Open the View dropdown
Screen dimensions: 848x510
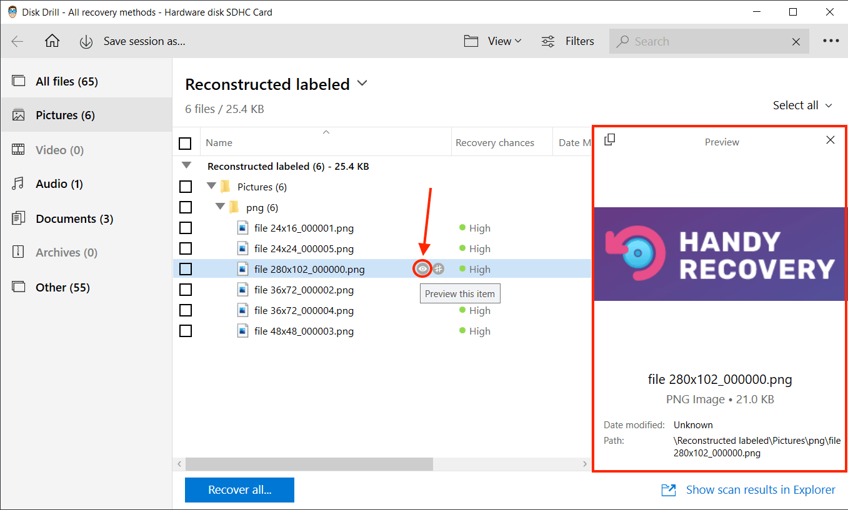[505, 41]
